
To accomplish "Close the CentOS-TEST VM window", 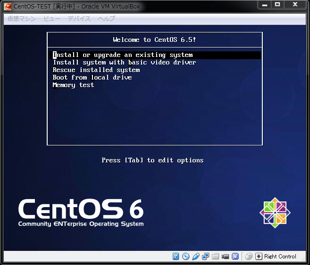I will click(295, 5).
